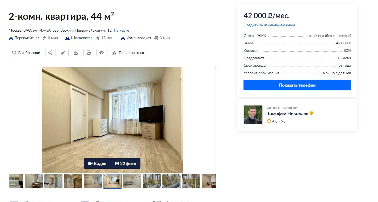Click the Показать телефон button
The image size is (378, 202).
(x=297, y=85)
